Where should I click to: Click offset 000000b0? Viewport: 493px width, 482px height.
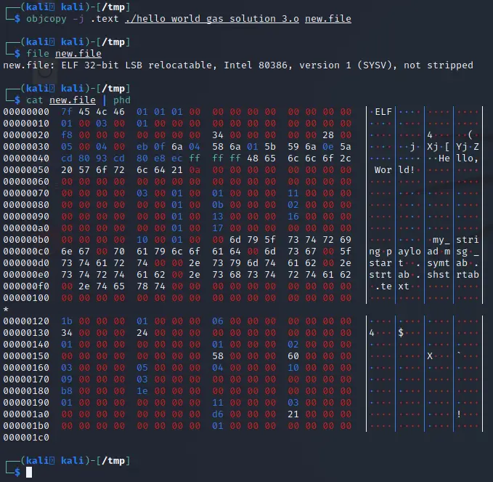[x=26, y=240]
